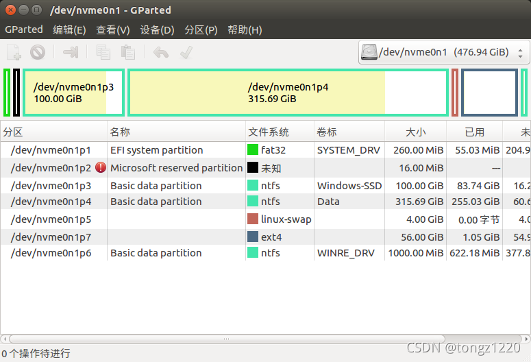Select the green fat32 block in disk map
The height and width of the screenshot is (362, 531).
(x=7, y=93)
